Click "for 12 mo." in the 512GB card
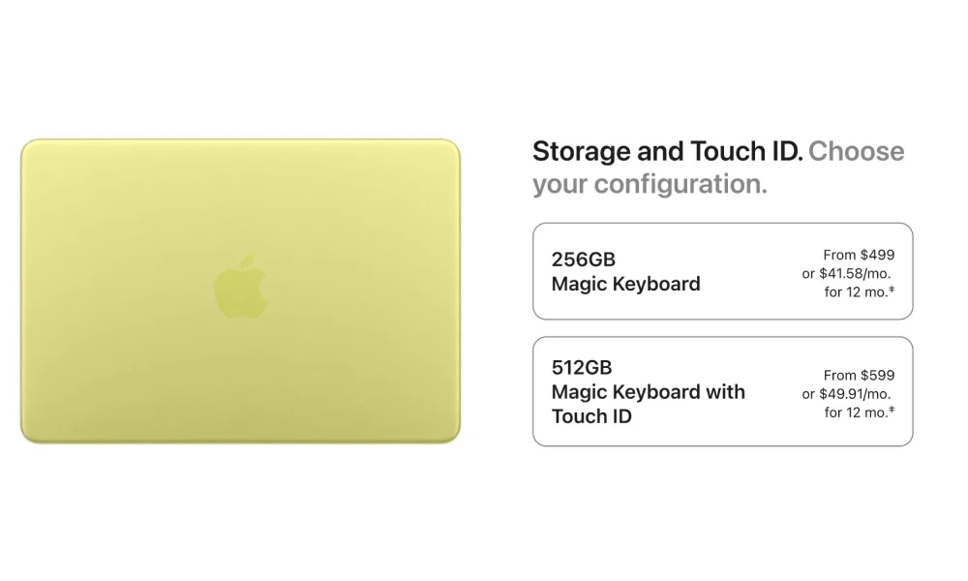This screenshot has width=968, height=581. coord(855,413)
